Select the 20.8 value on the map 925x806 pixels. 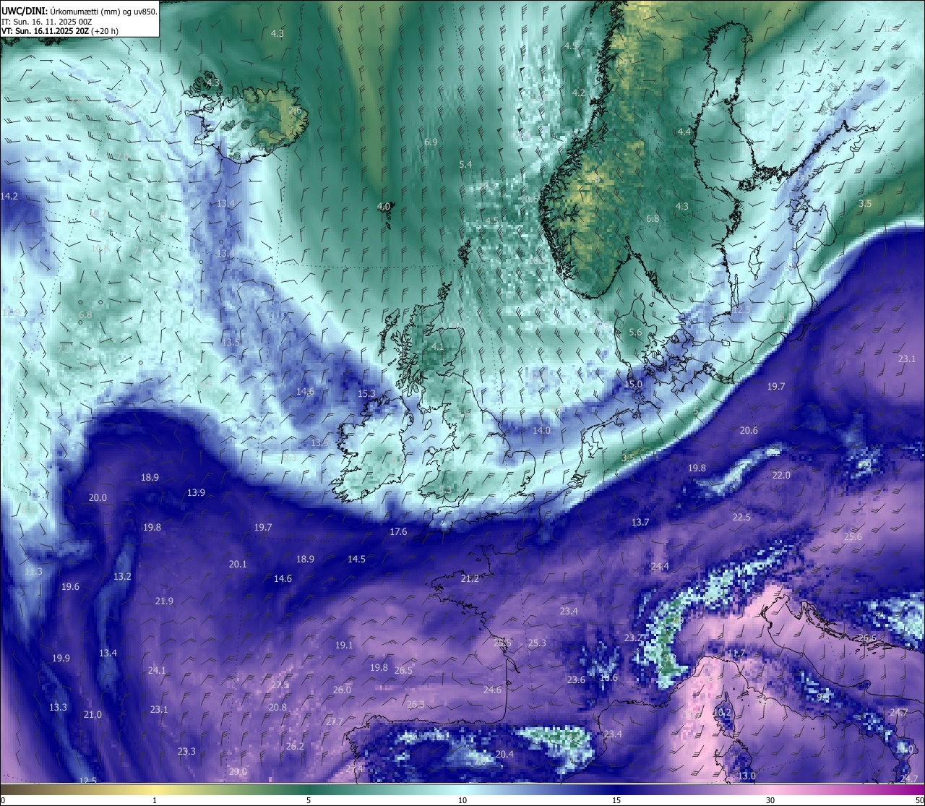[x=277, y=708]
